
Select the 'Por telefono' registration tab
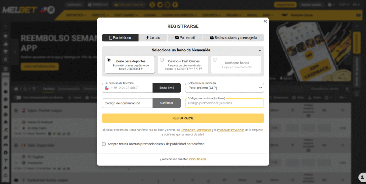(x=120, y=37)
